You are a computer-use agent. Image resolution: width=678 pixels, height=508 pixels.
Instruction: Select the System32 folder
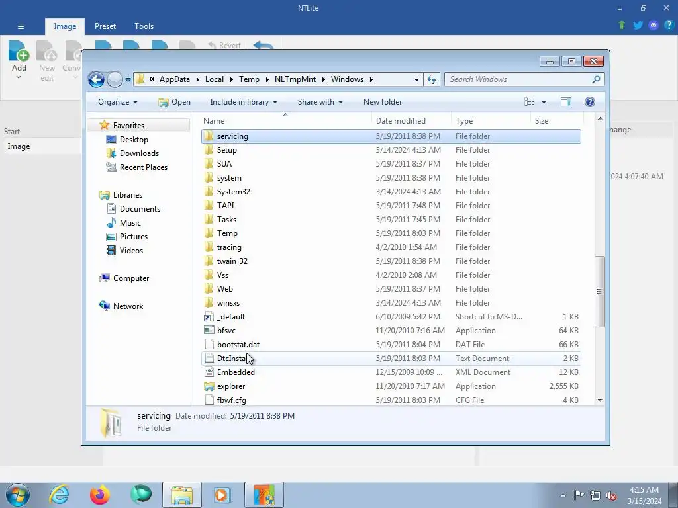tap(391, 192)
